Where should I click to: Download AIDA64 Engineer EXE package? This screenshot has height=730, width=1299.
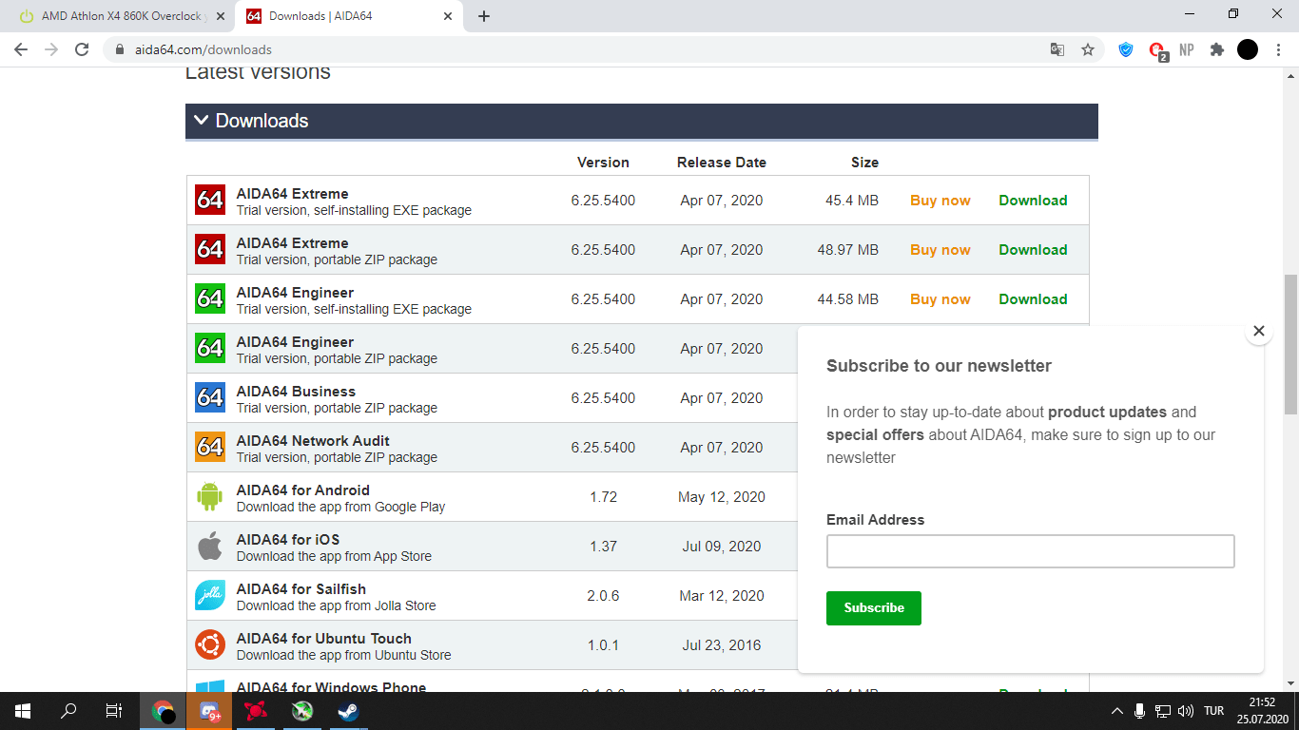tap(1033, 299)
